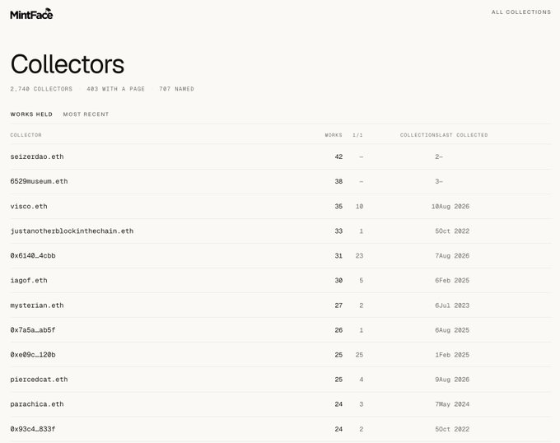Click the 707 Named stat
Image resolution: width=560 pixels, height=443 pixels.
click(176, 89)
